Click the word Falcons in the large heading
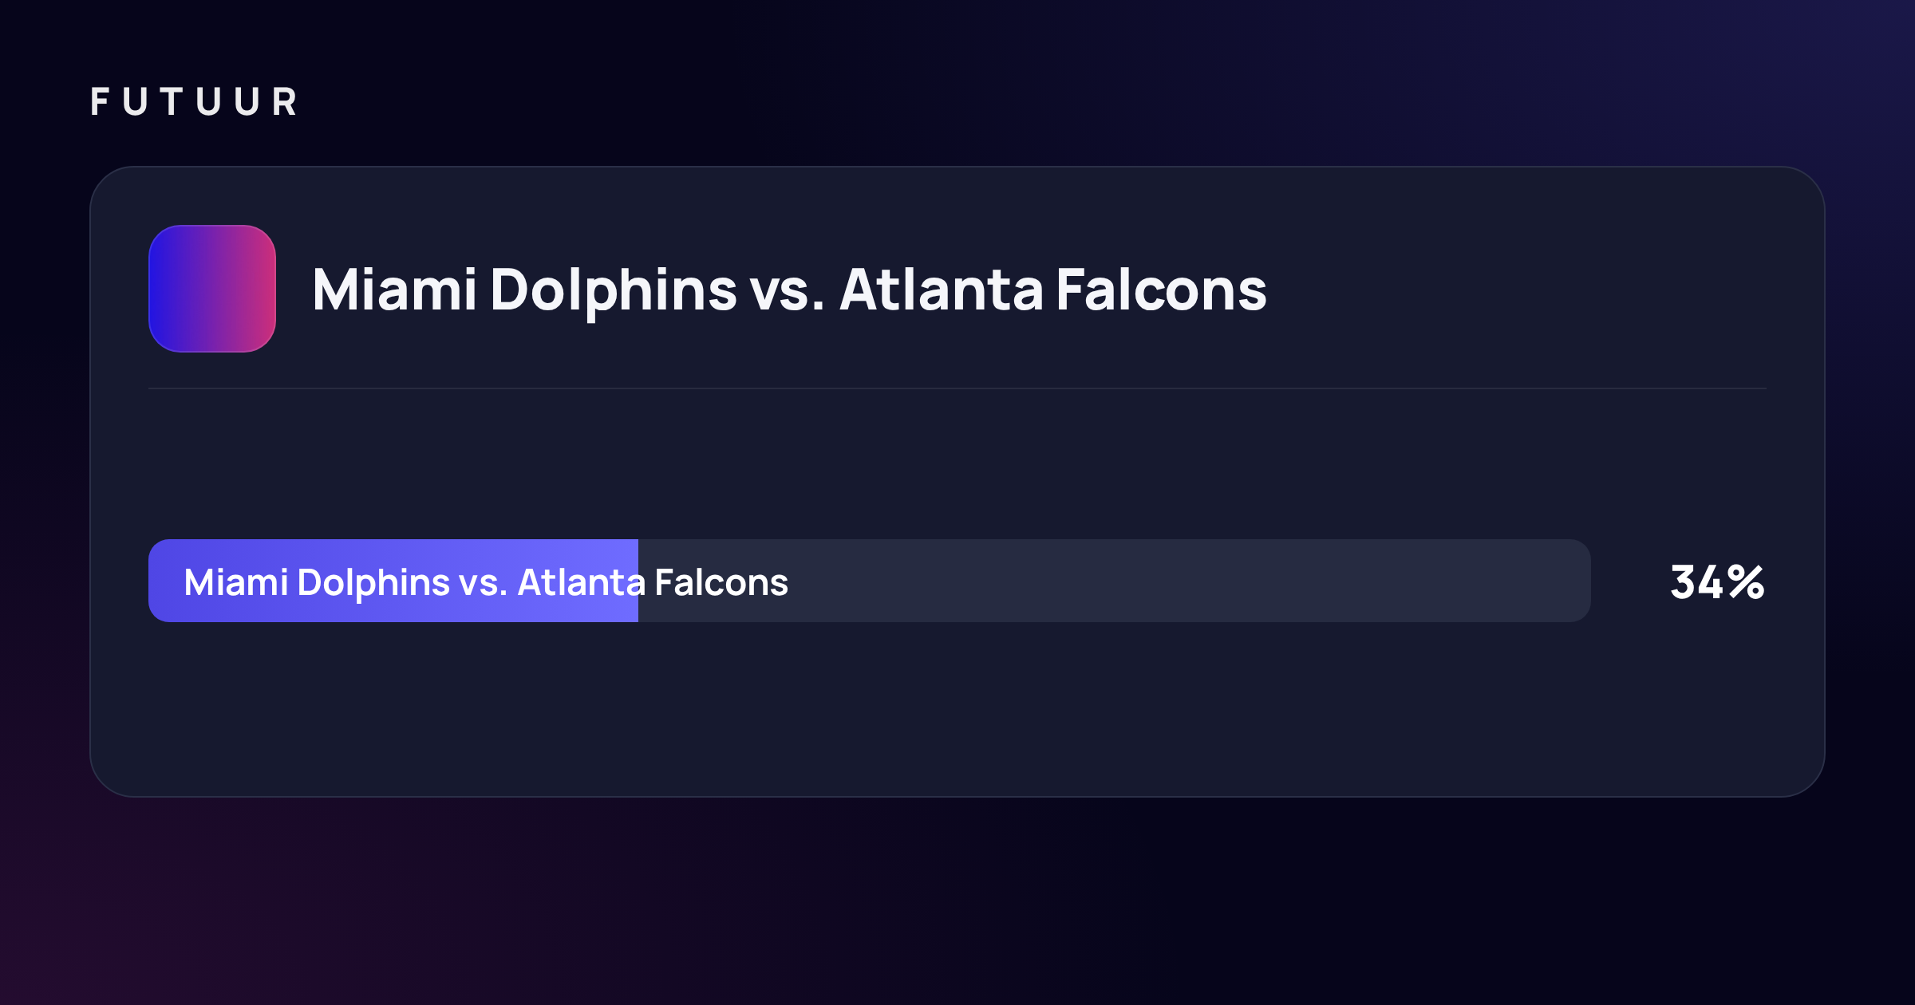The height and width of the screenshot is (1005, 1915). (x=1161, y=289)
